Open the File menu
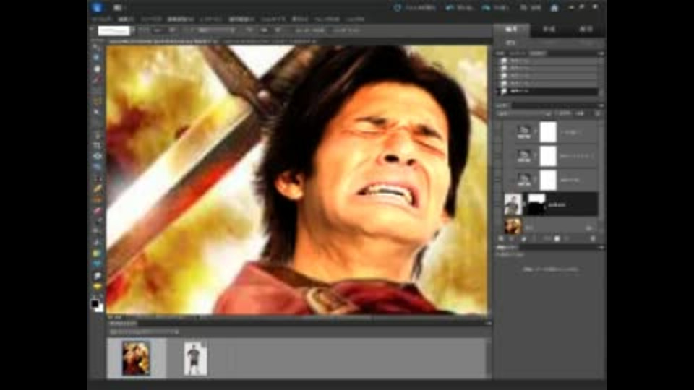This screenshot has height=390, width=694. point(102,19)
